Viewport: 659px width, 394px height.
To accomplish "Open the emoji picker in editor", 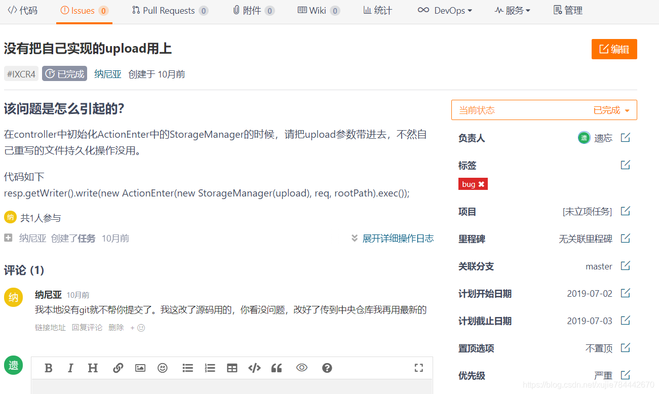I will tap(163, 368).
